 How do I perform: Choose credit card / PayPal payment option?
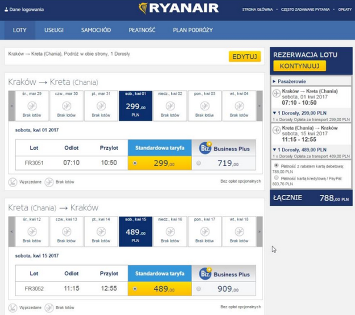point(276,176)
